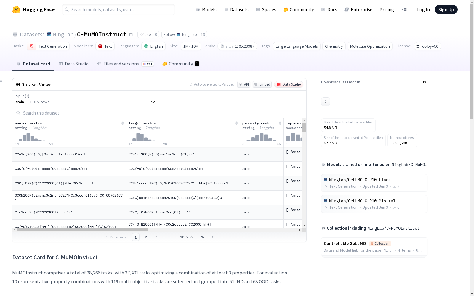Open Spaces in top navigation
474x296 pixels.
point(266,9)
